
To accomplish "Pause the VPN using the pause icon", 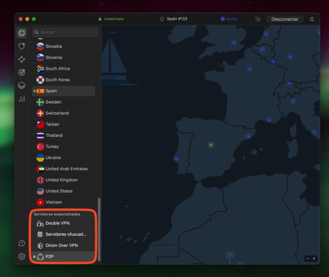I will point(258,19).
